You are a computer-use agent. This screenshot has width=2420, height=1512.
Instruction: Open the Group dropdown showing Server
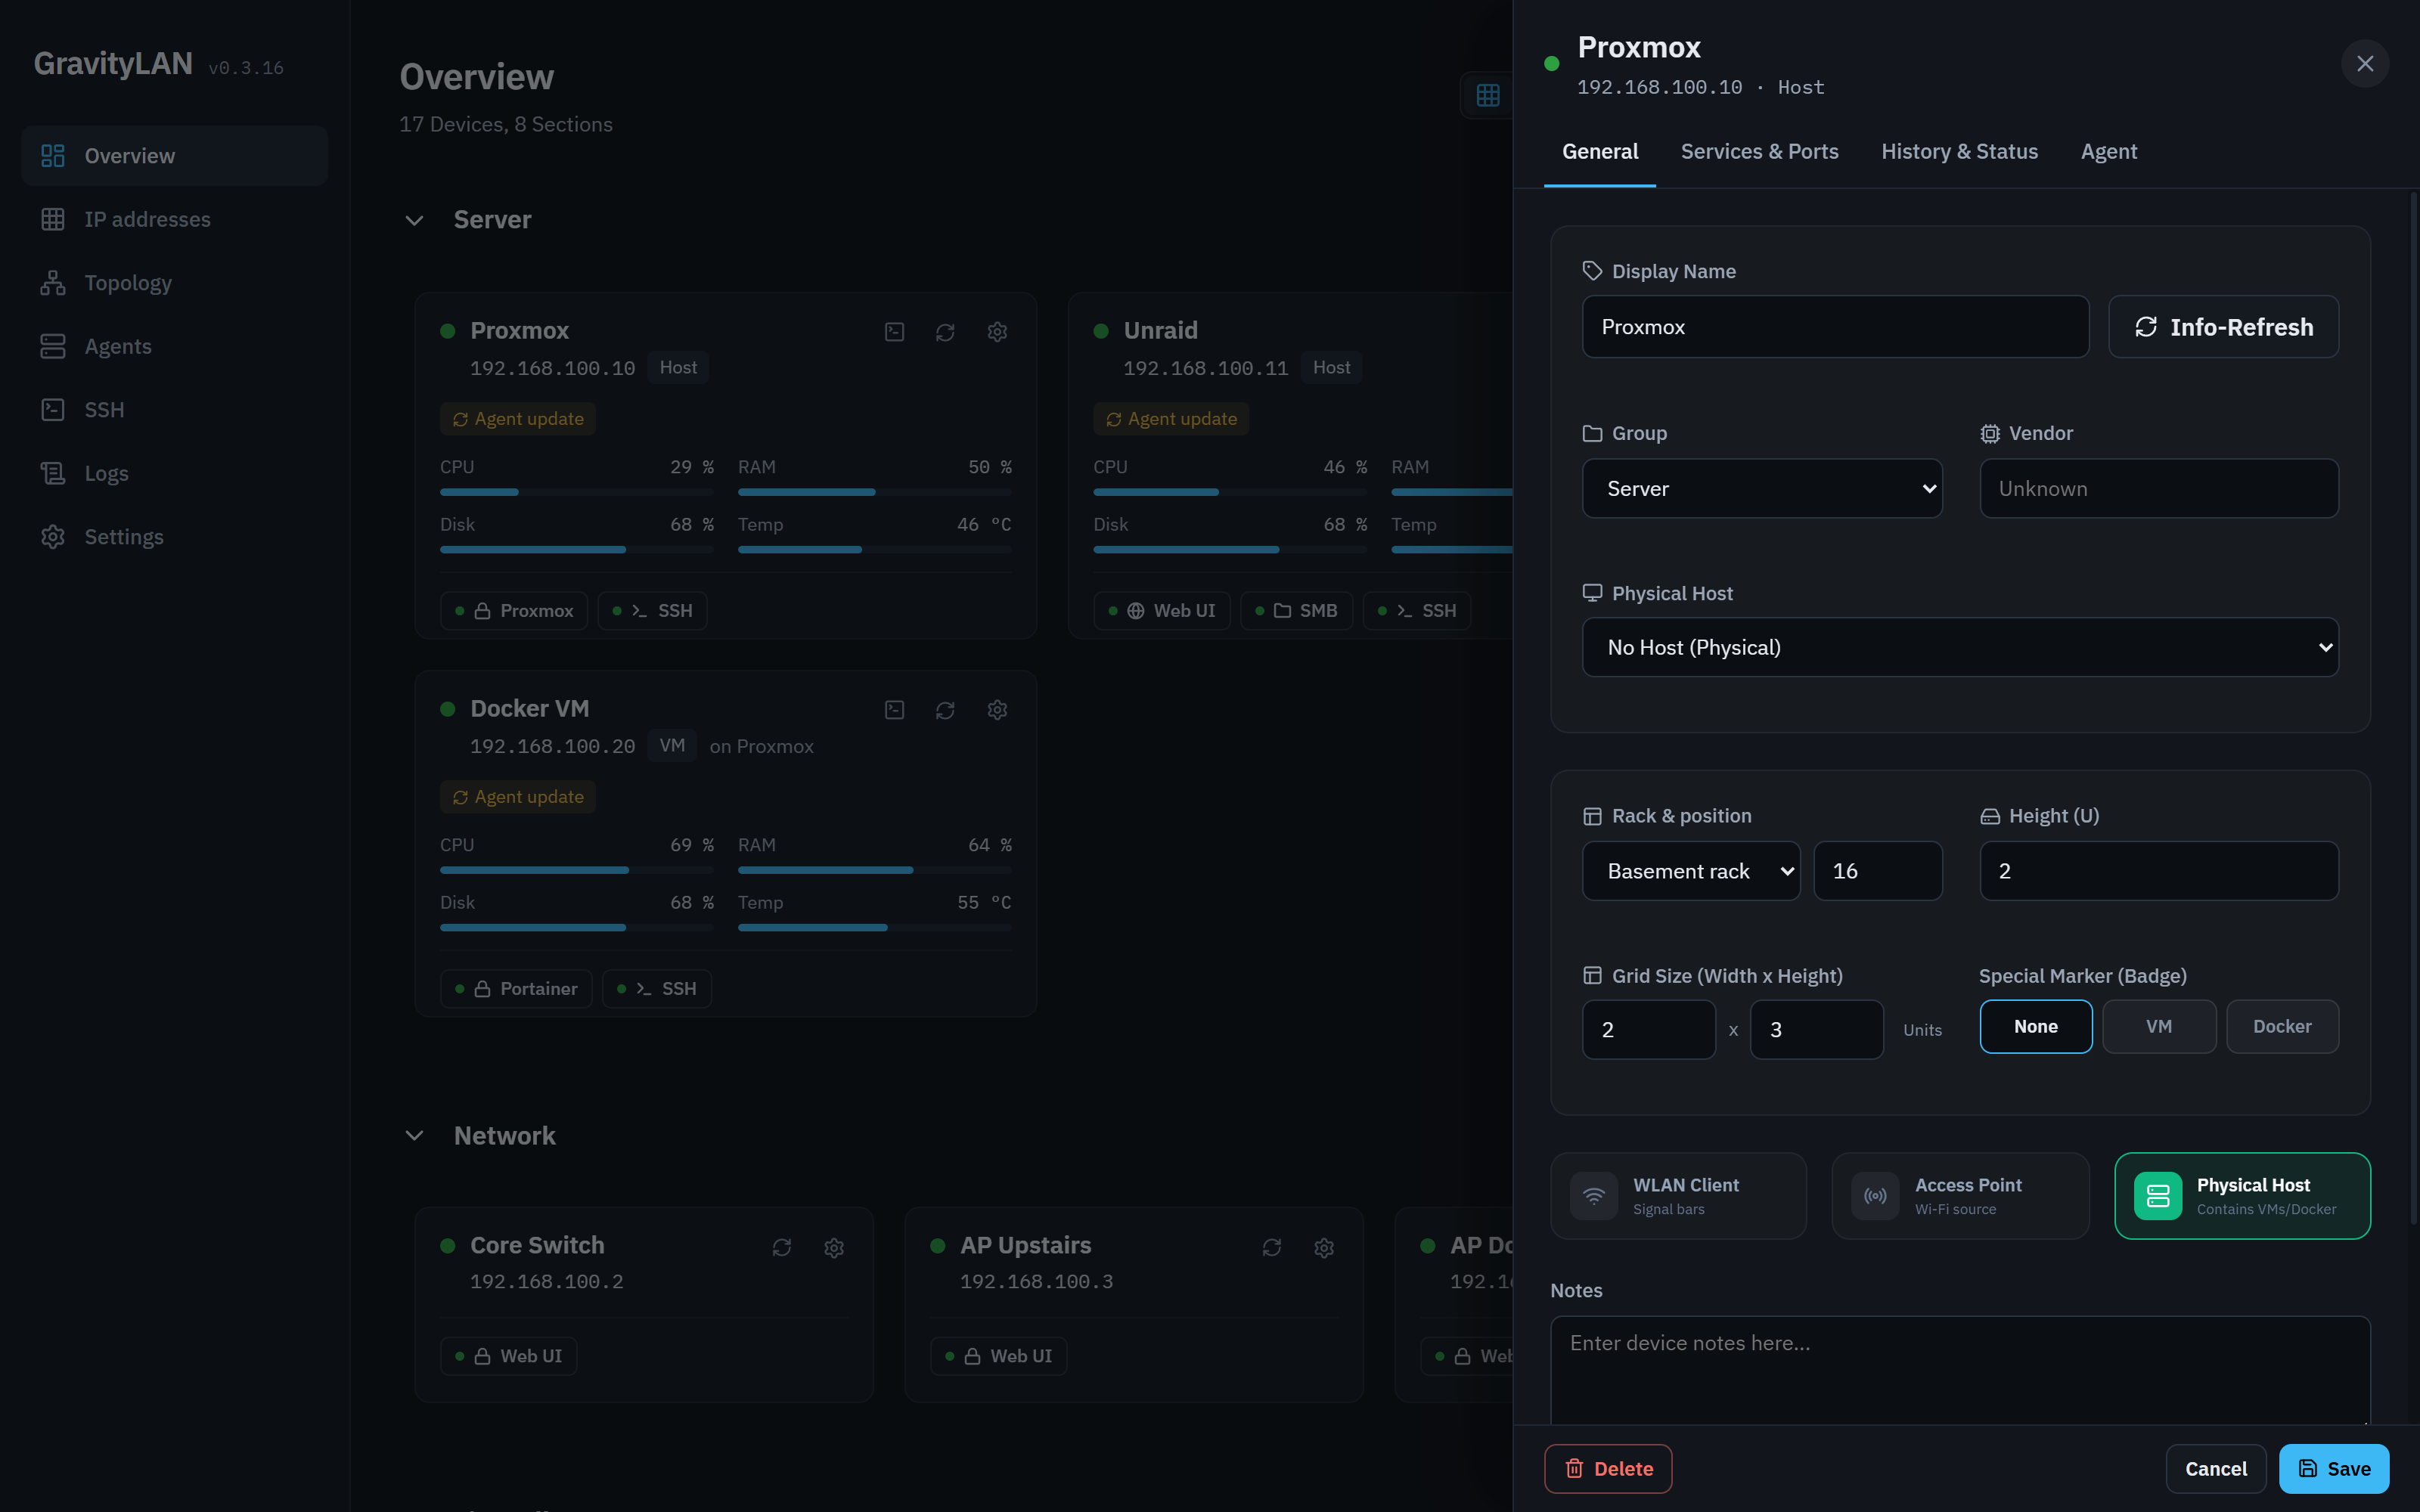pyautogui.click(x=1762, y=489)
